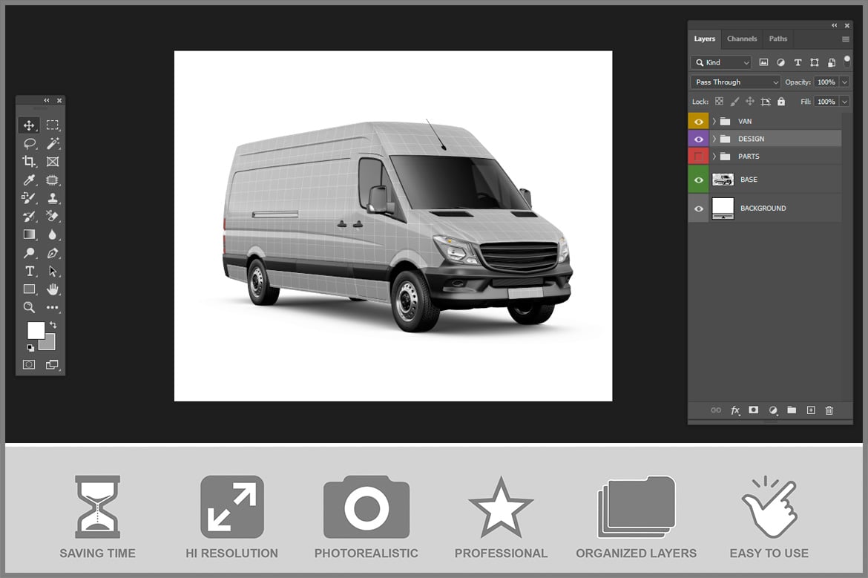Prevent auto-nesting in artboards lock
The width and height of the screenshot is (868, 578).
point(766,102)
